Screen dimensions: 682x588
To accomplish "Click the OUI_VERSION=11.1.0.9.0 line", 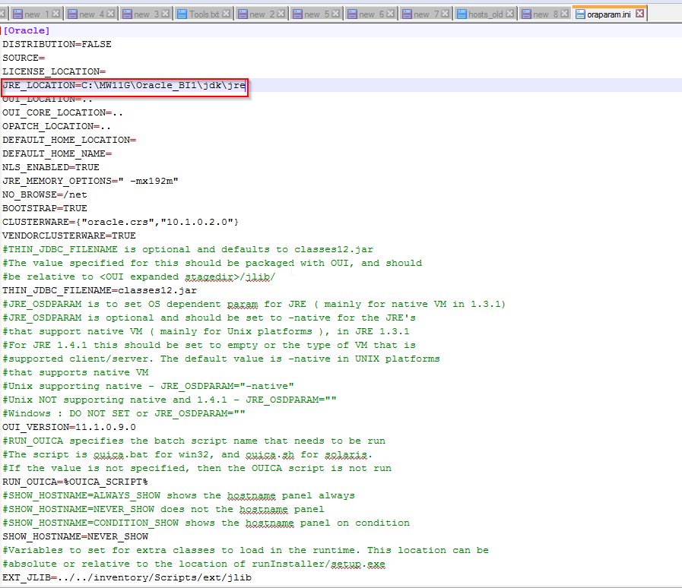I will (69, 427).
